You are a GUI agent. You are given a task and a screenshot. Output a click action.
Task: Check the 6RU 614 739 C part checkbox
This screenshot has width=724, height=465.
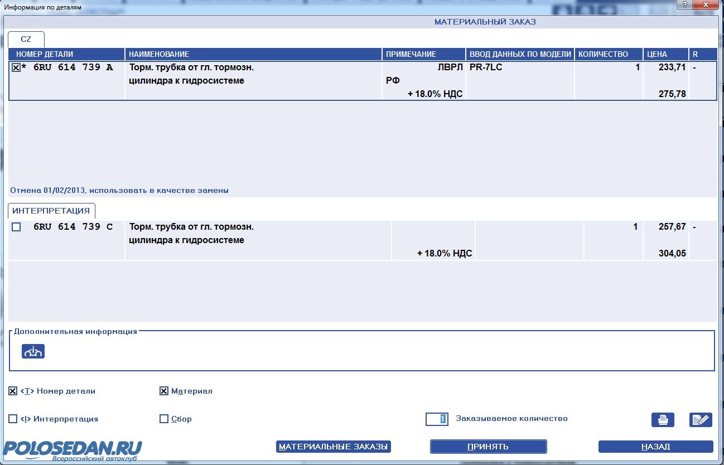(16, 227)
